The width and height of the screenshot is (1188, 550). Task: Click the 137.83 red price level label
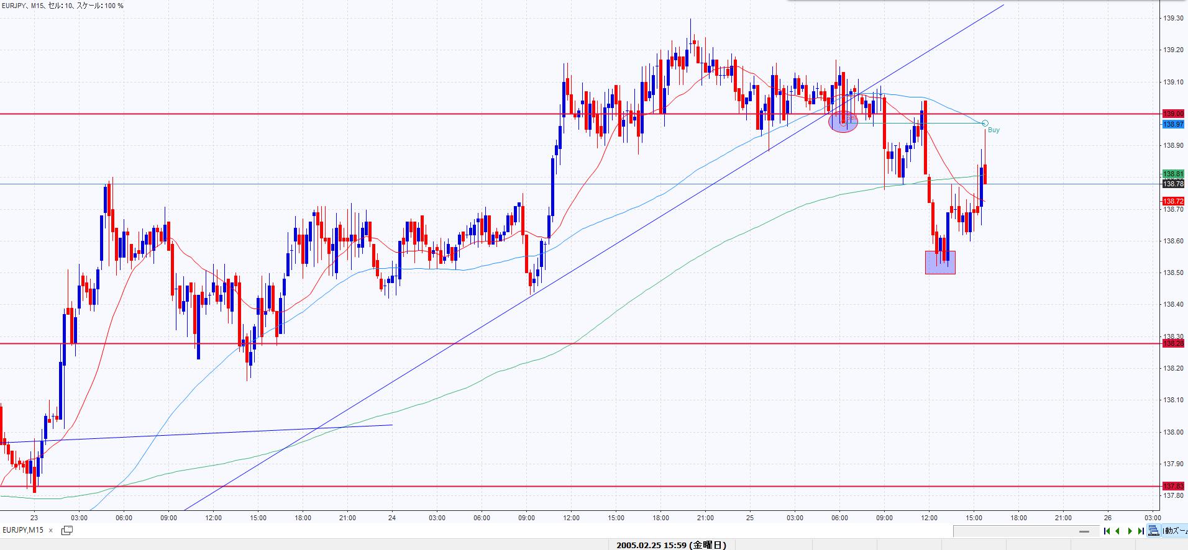pyautogui.click(x=1173, y=486)
